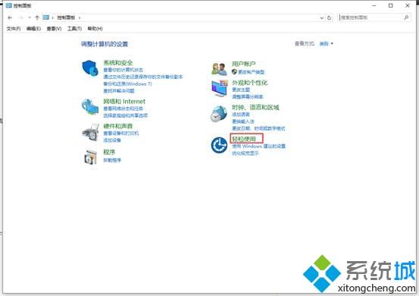Go forward with the forward arrow
The width and height of the screenshot is (419, 296).
pyautogui.click(x=21, y=17)
